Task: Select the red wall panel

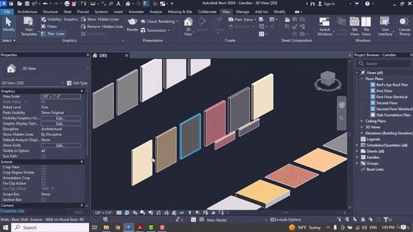Action: (215, 123)
